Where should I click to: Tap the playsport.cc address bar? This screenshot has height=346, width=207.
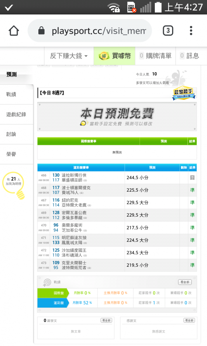[90, 31]
